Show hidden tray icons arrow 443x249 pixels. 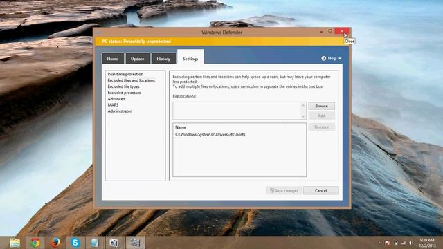(379, 243)
